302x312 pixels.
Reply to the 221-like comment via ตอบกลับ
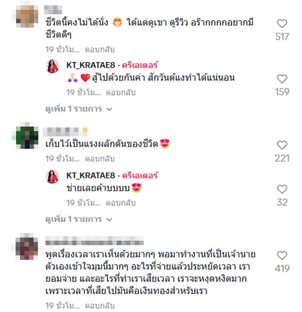[100, 159]
